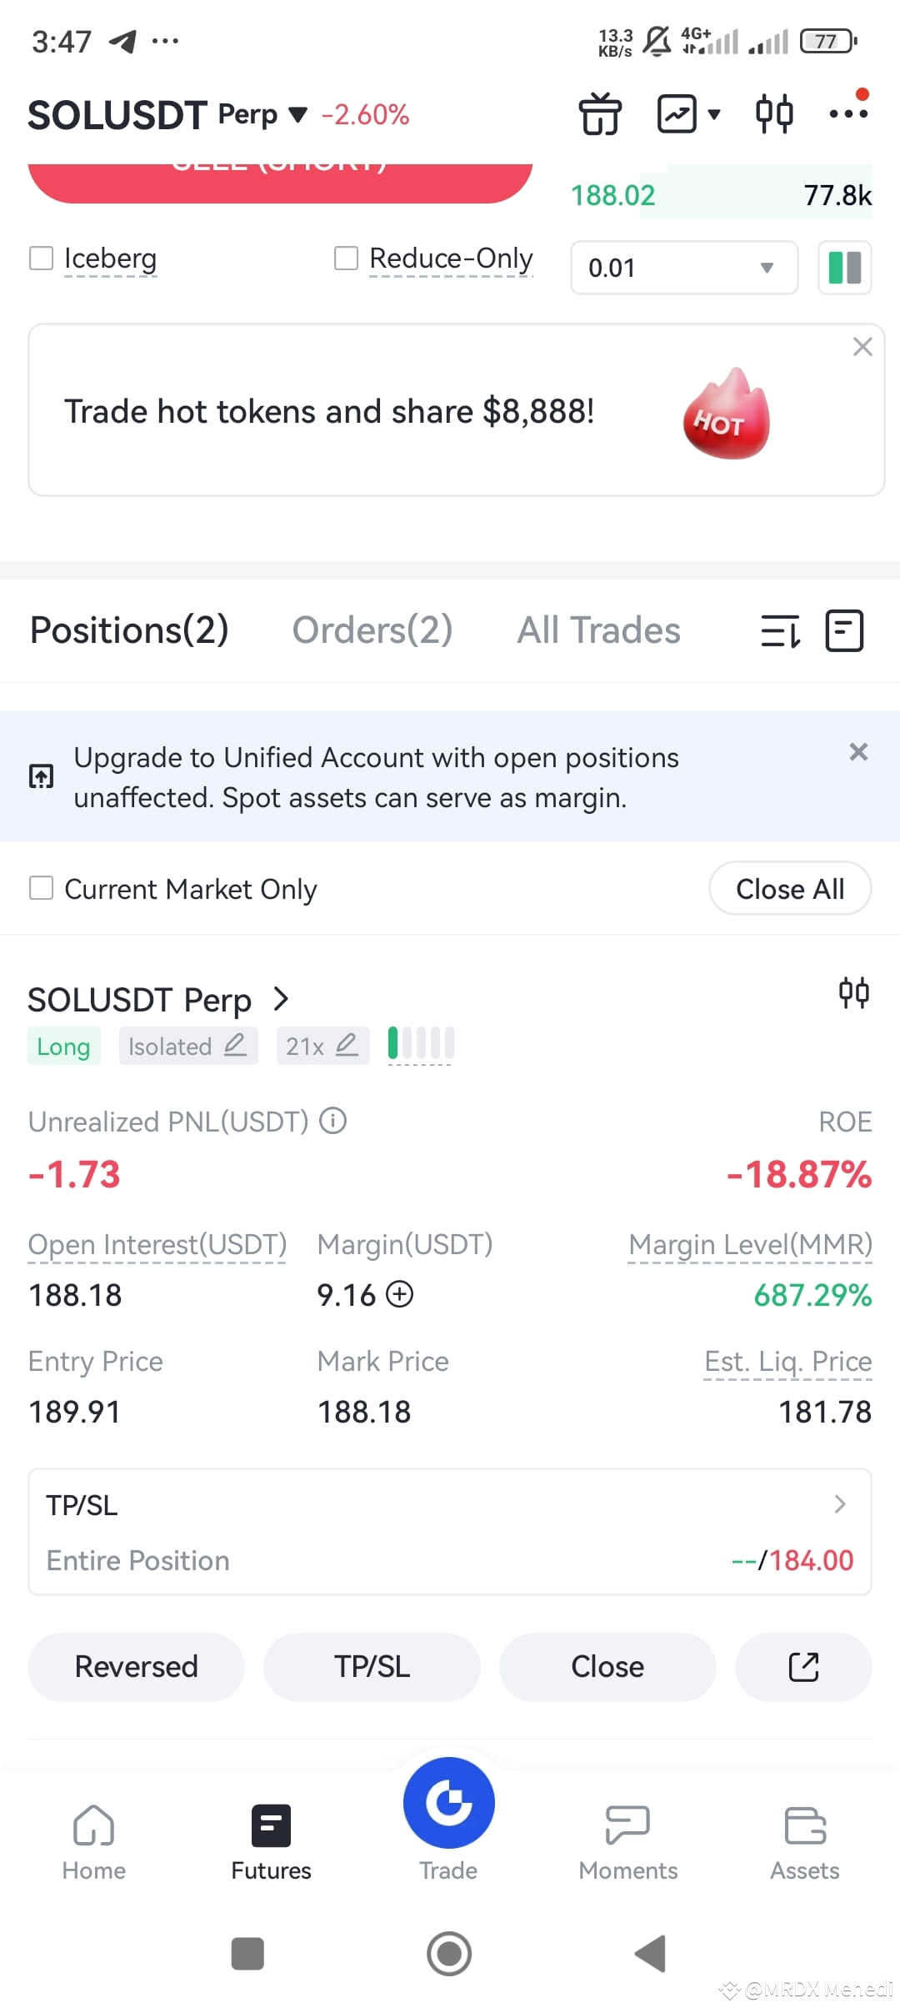900x2008 pixels.
Task: Open the All Trades tab
Action: [x=598, y=630]
